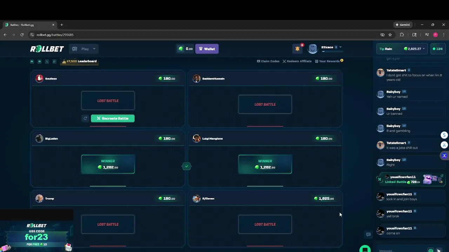
Task: Click the Gemini button in the title bar
Action: pos(403,25)
